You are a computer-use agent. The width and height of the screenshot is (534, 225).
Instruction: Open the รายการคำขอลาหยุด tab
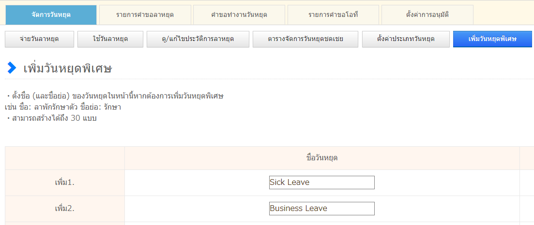tap(145, 14)
